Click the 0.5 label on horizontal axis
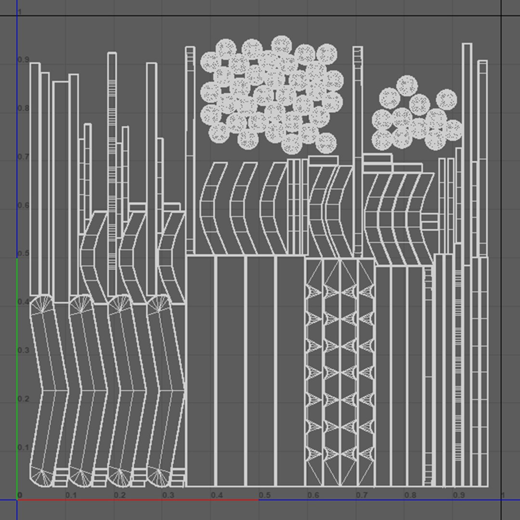This screenshot has width=520, height=520. tap(265, 495)
